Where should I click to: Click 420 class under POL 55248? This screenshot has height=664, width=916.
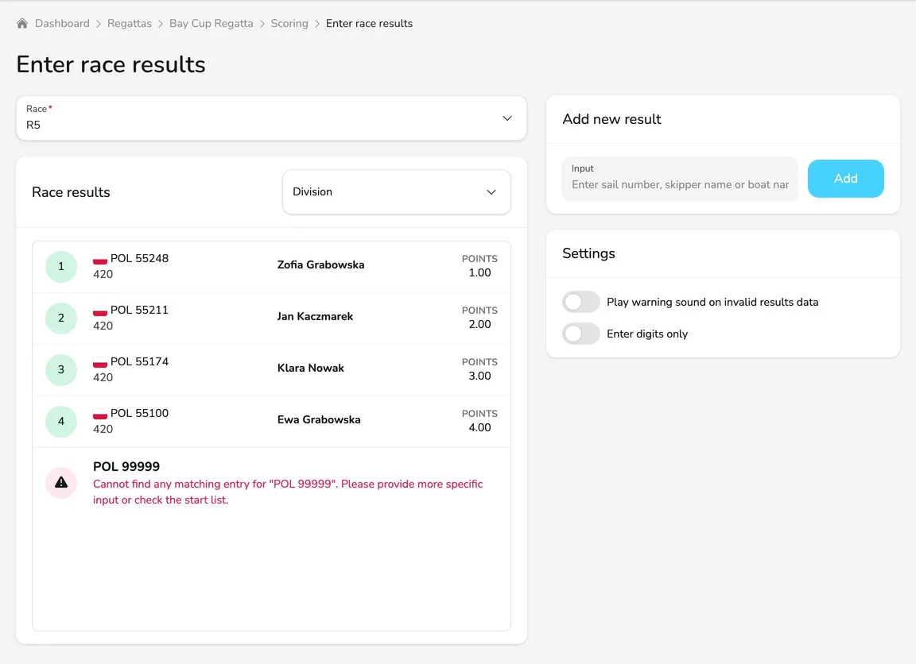pyautogui.click(x=103, y=274)
